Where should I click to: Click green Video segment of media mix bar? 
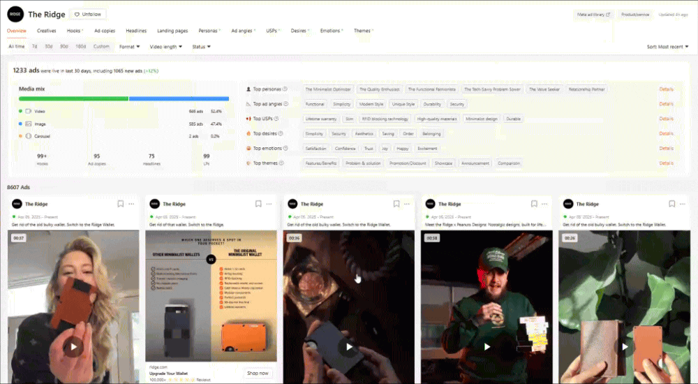(73, 98)
